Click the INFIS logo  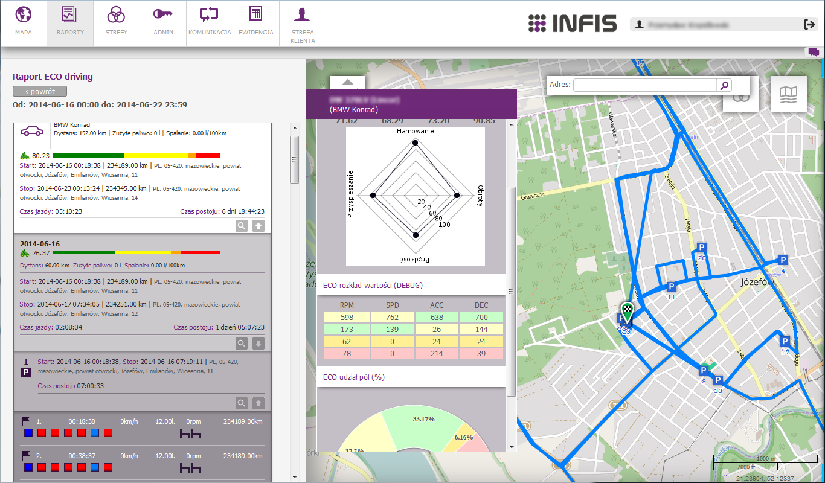tap(573, 24)
